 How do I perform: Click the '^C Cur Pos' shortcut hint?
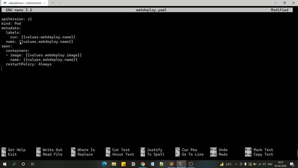click(186, 150)
